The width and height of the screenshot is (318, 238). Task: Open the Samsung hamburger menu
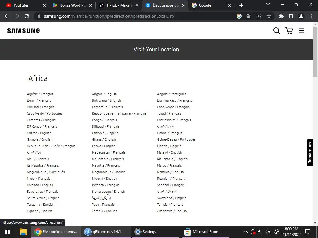pyautogui.click(x=302, y=31)
